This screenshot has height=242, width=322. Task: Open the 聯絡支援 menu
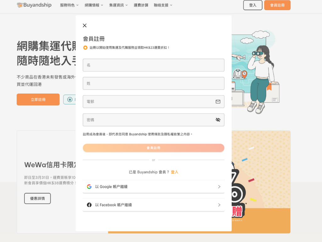pos(163,5)
